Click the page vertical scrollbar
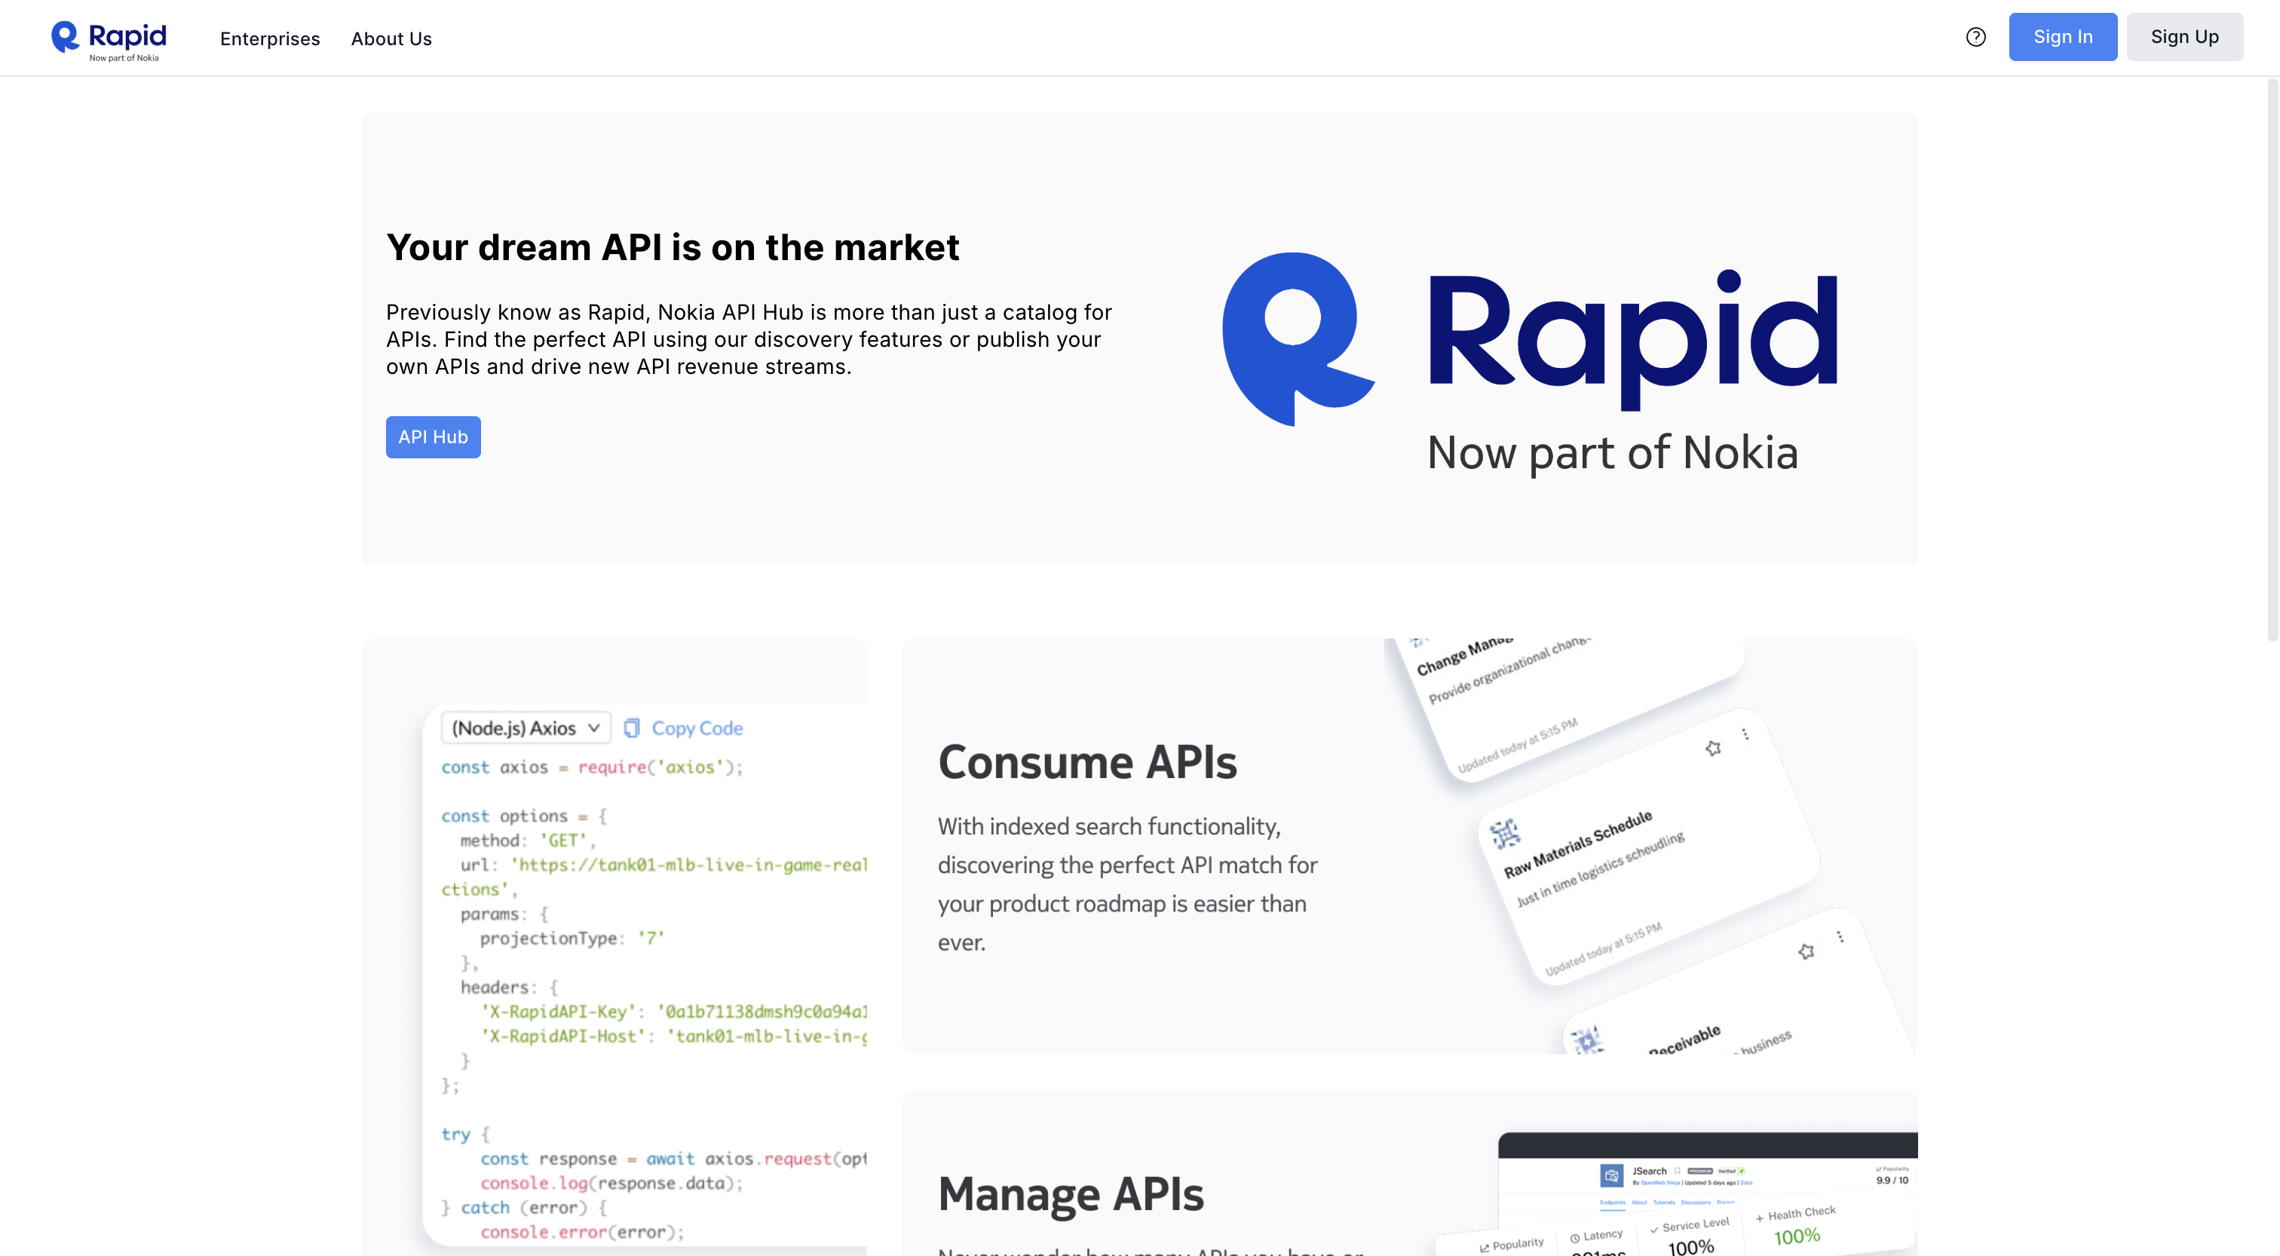Screen dimensions: 2280x1256 pos(2272,358)
